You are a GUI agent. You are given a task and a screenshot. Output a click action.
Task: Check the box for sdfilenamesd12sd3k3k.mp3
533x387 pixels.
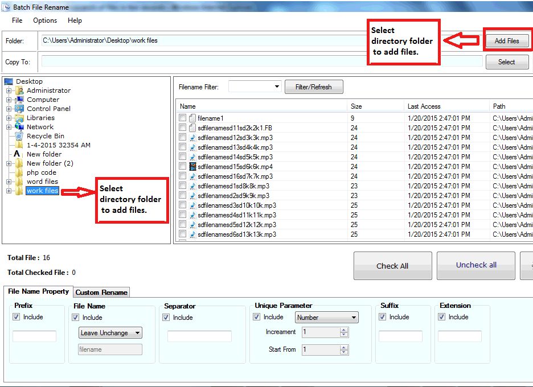point(182,138)
